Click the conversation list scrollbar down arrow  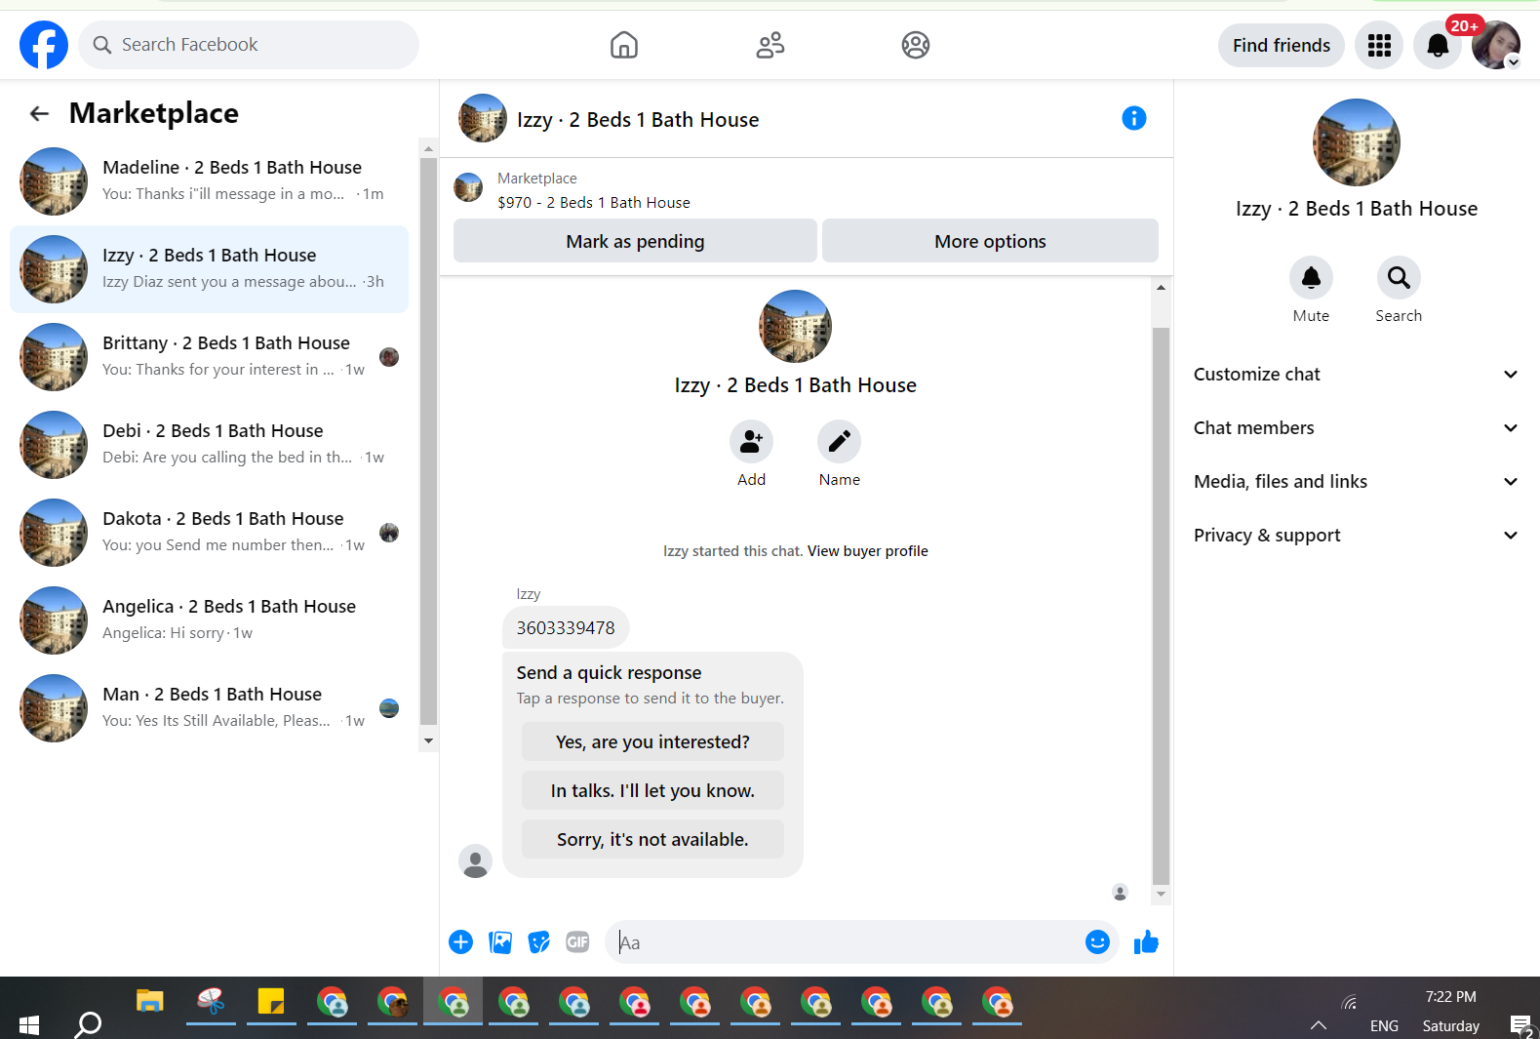(428, 741)
